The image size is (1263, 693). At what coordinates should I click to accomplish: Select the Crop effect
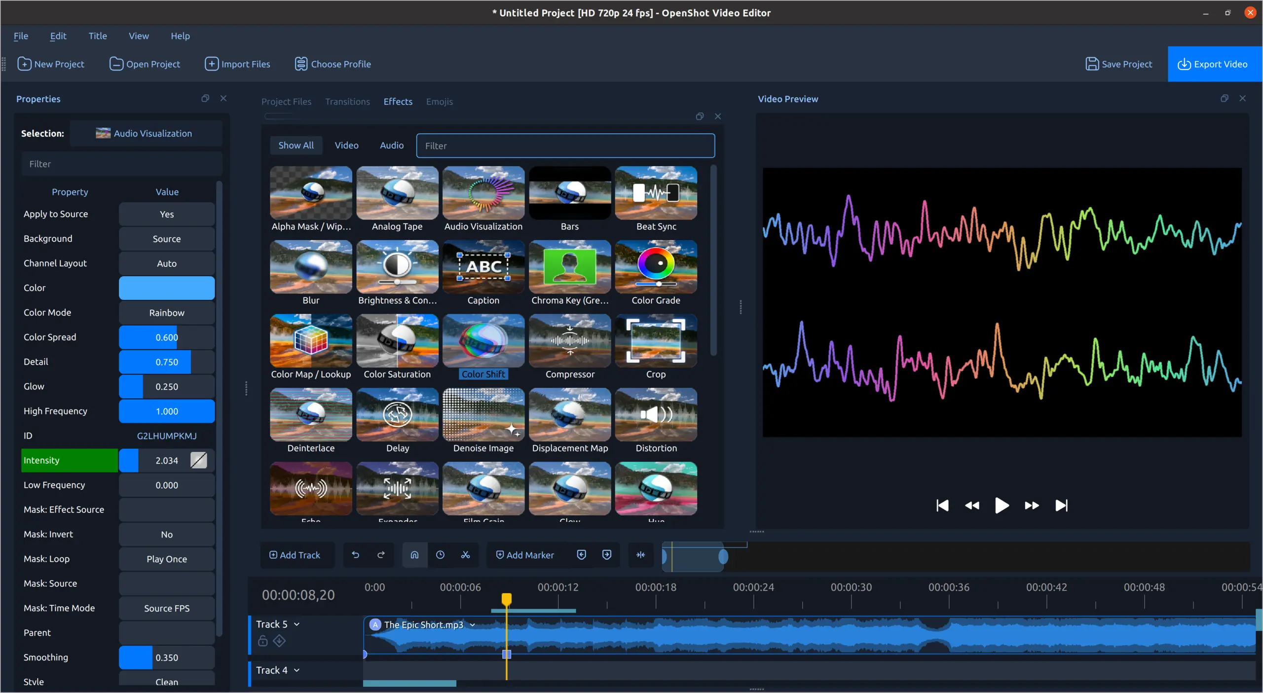(656, 347)
